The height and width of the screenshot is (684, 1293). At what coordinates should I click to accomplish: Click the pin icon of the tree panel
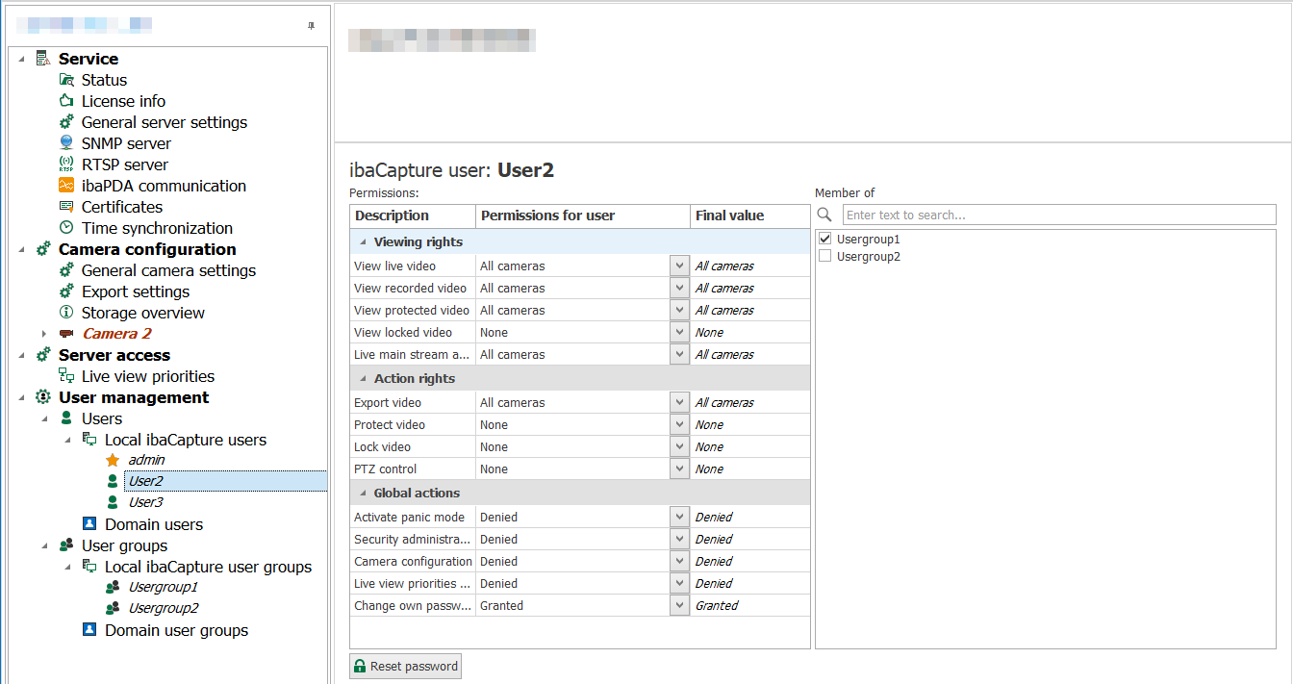[311, 26]
